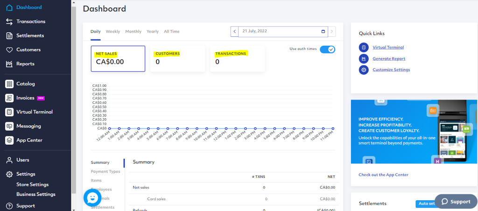Click the Settlements document icon

click(9, 35)
